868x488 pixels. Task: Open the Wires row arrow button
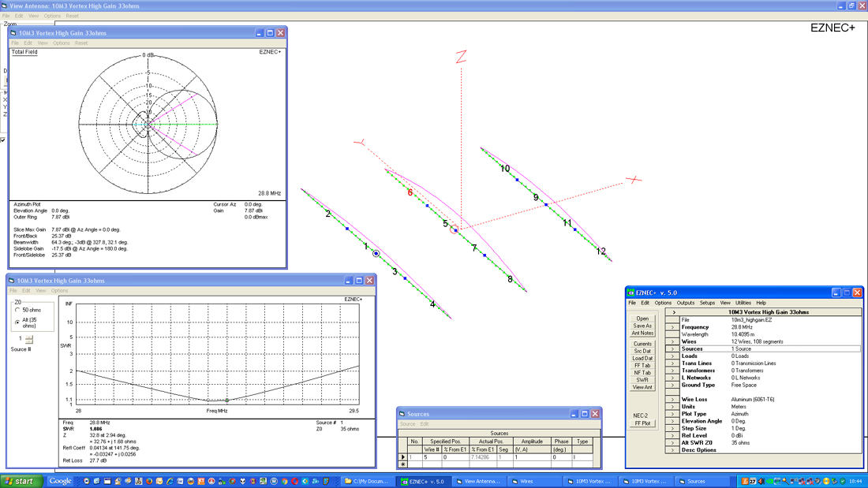(673, 341)
